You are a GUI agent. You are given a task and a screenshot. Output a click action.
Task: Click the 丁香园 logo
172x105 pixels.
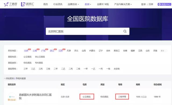(10, 4)
